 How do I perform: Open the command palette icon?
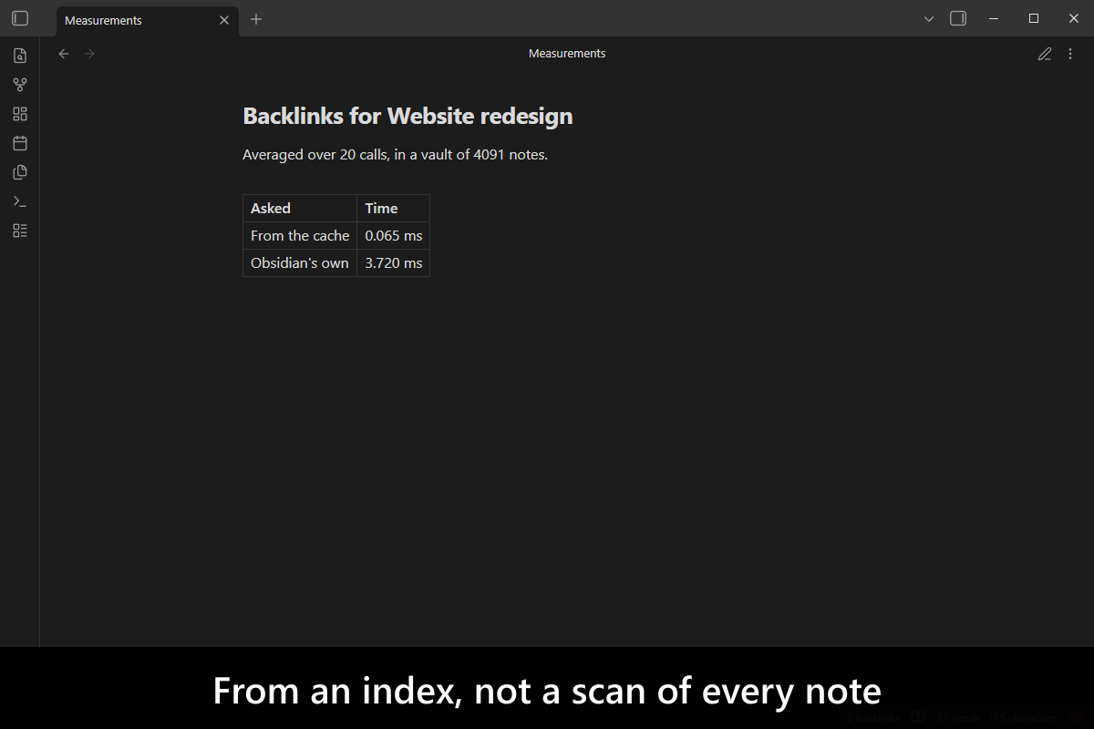coord(20,201)
